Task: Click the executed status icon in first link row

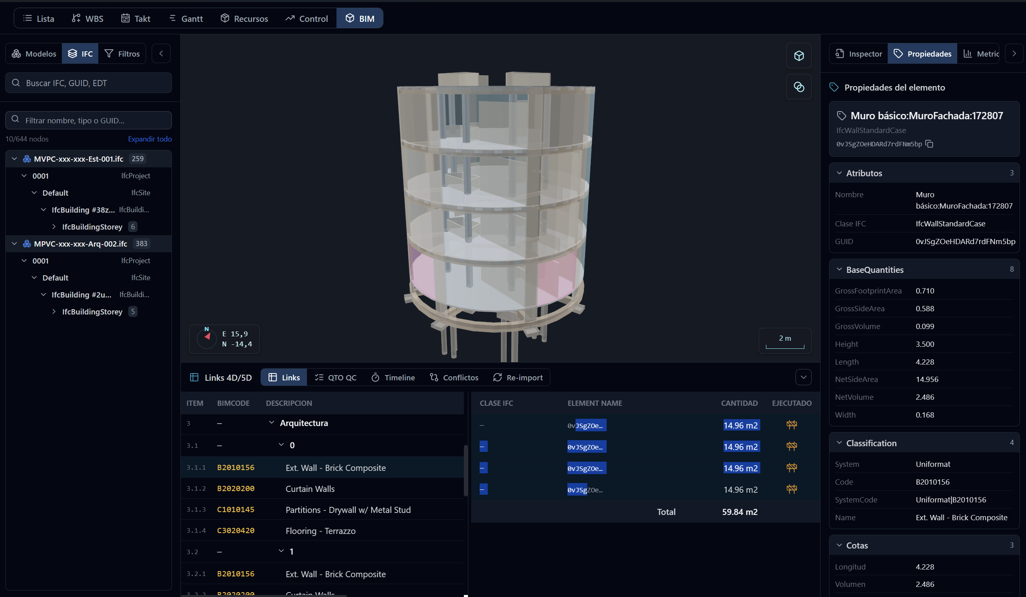Action: tap(791, 425)
